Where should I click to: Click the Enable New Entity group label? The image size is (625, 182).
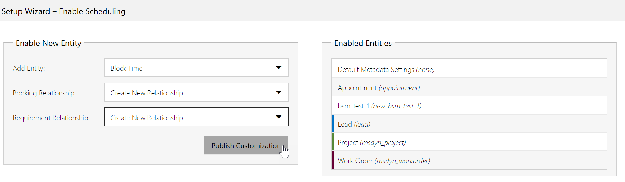point(49,43)
